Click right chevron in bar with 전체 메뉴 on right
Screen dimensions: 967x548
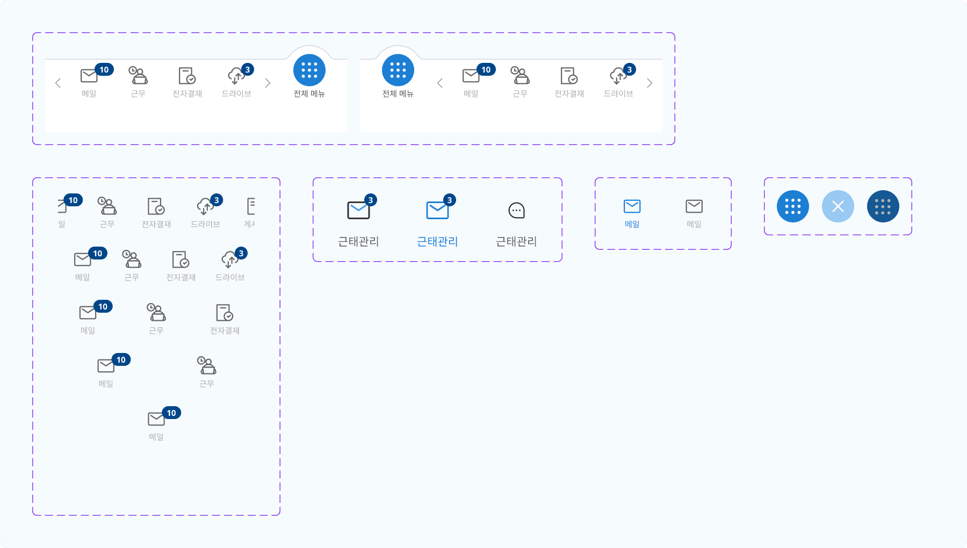(268, 83)
